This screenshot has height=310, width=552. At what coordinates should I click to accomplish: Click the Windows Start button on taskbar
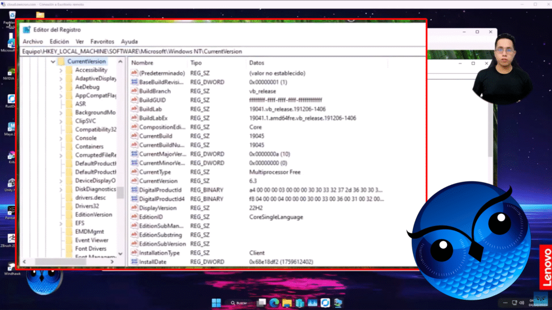(216, 302)
